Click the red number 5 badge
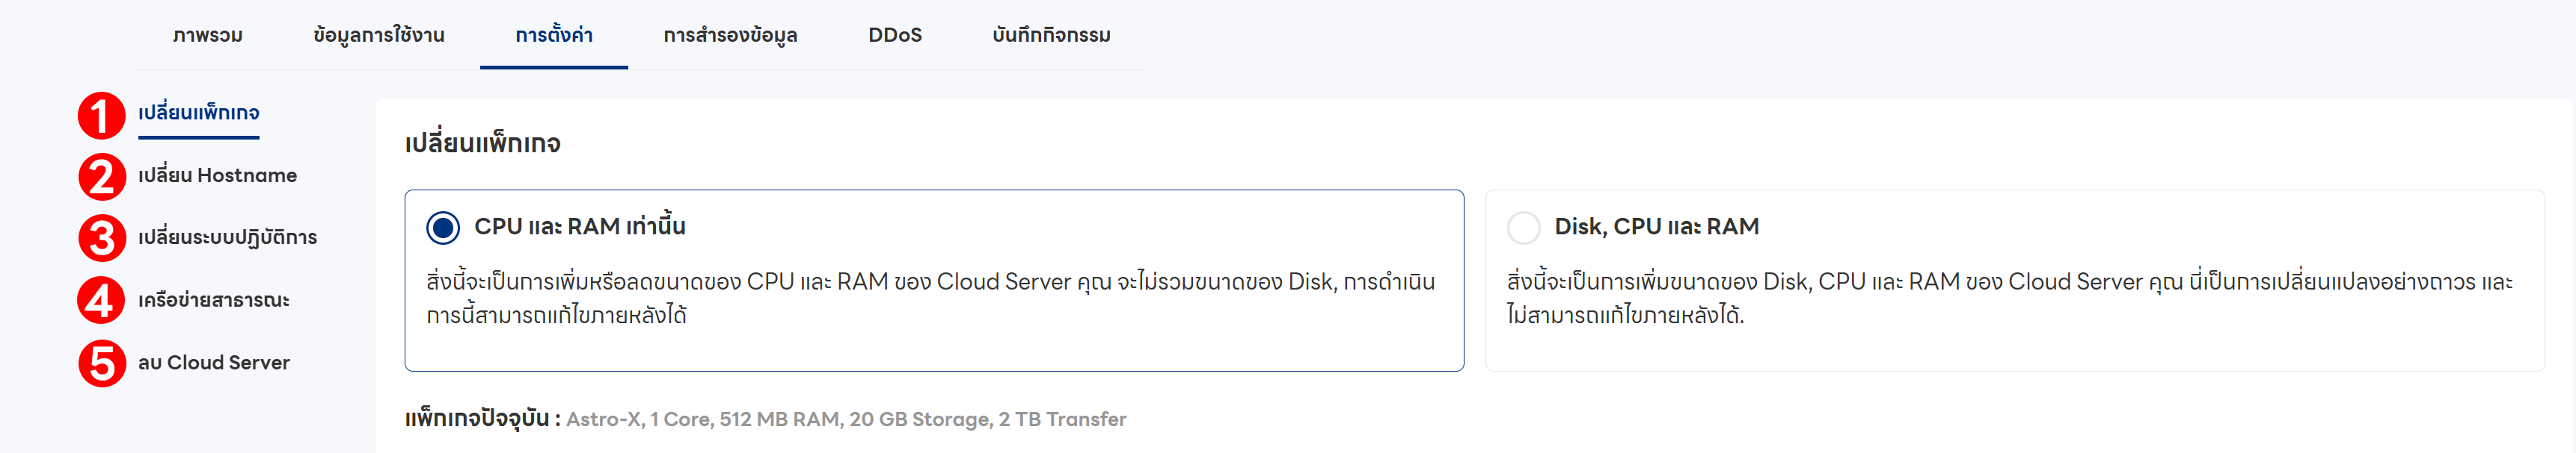 point(101,363)
